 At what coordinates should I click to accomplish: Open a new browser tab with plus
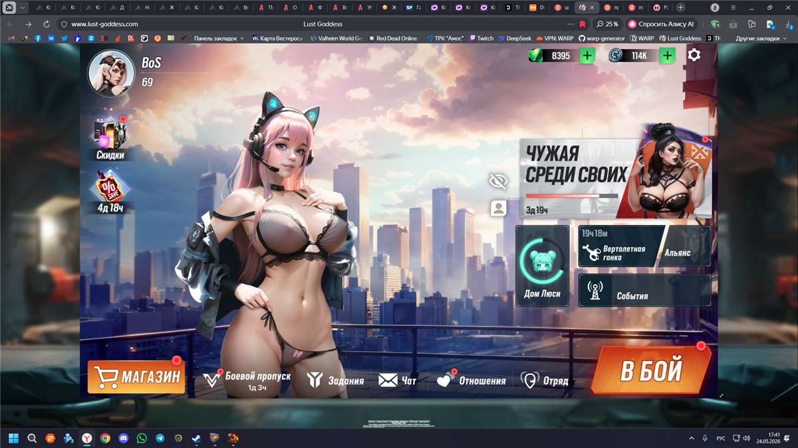click(x=680, y=7)
